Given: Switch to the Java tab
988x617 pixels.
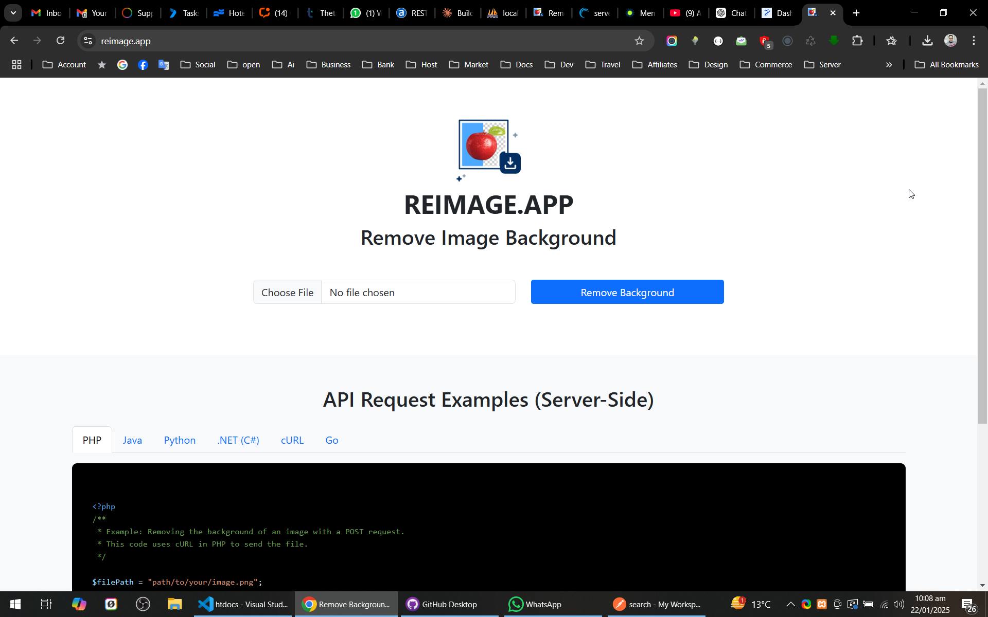Looking at the screenshot, I should tap(132, 440).
